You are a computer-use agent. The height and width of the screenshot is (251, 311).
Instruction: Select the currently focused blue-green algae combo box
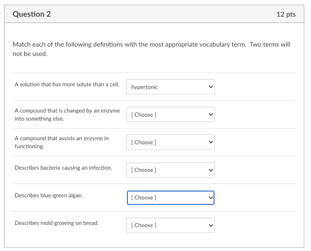point(170,197)
